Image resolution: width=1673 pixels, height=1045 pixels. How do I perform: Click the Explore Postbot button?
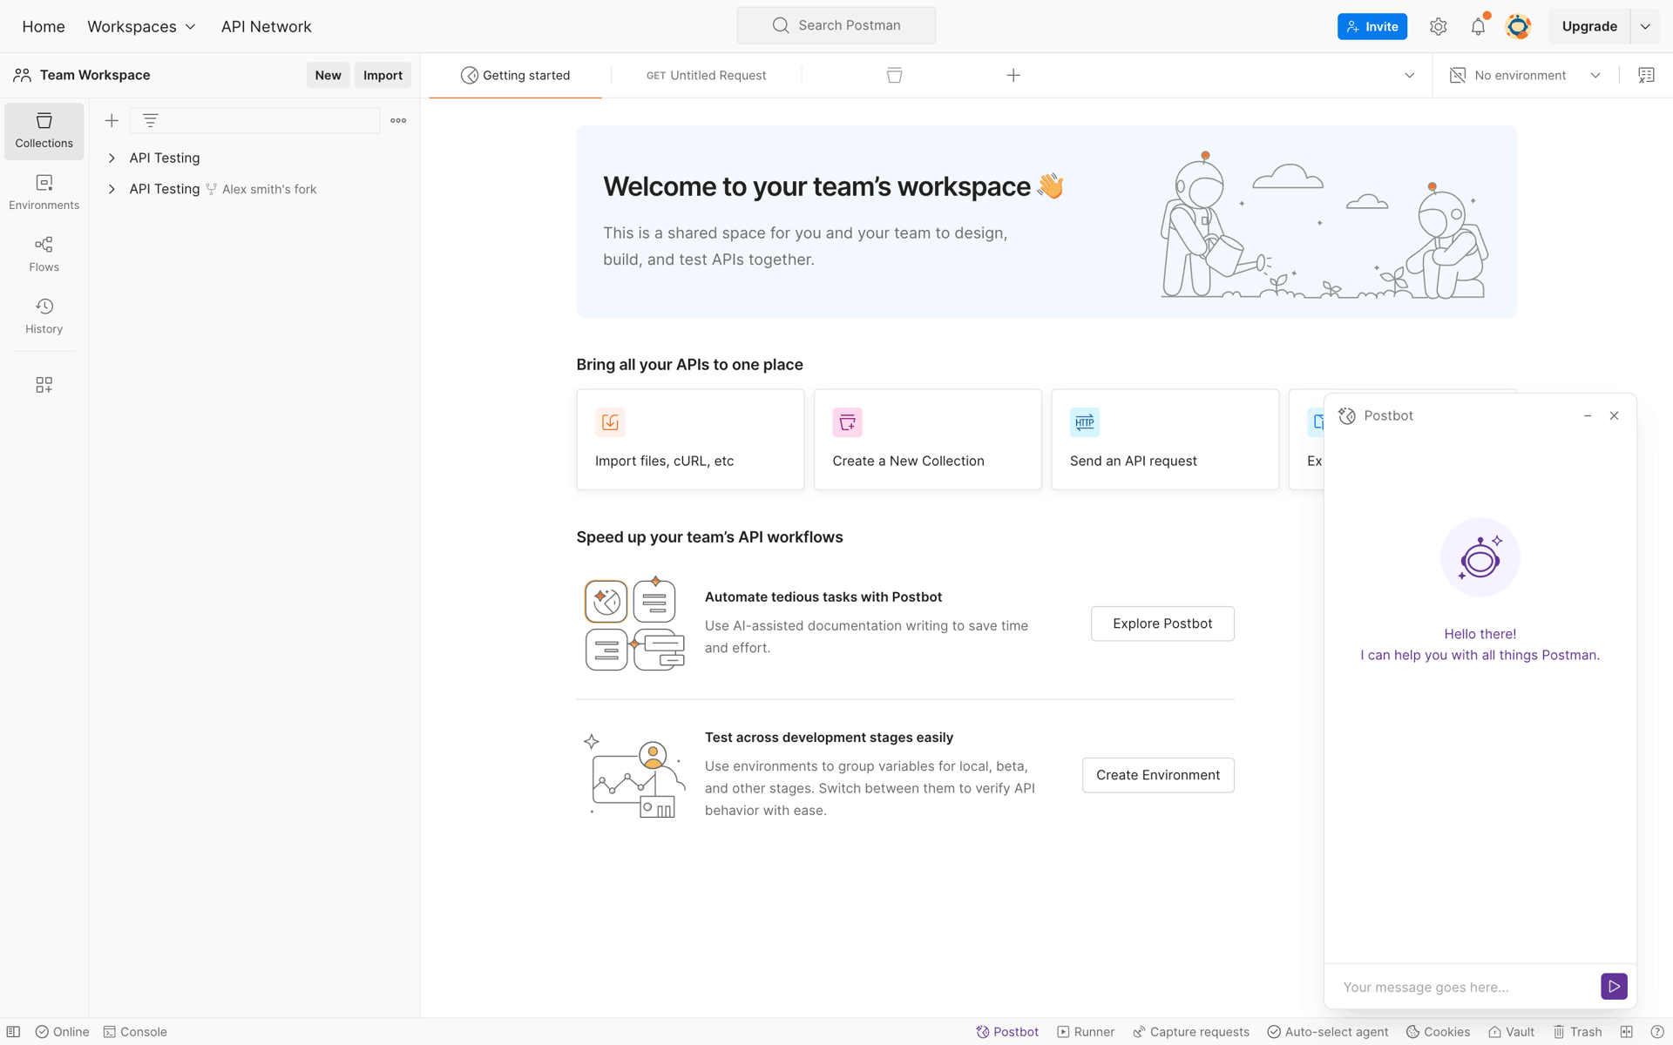1162,624
